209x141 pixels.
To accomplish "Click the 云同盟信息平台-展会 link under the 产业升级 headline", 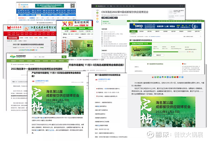I will (x=42, y=81).
